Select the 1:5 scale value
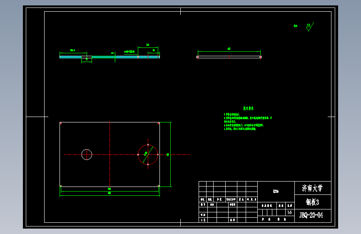Viewport: 361px width, 234px height. [290, 212]
